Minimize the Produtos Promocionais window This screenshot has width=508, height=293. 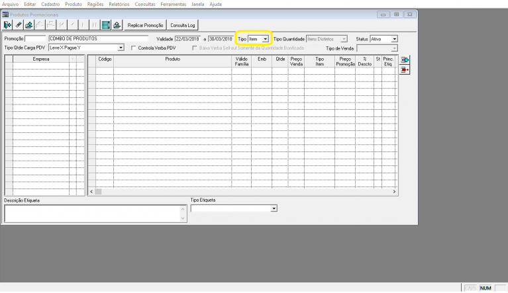coord(383,15)
